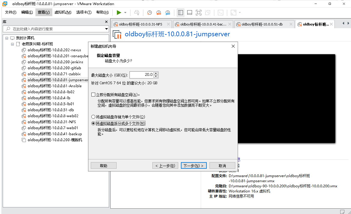351x214 pixels.
Task: Increase disk size with up spinner arrow
Action: coord(156,73)
